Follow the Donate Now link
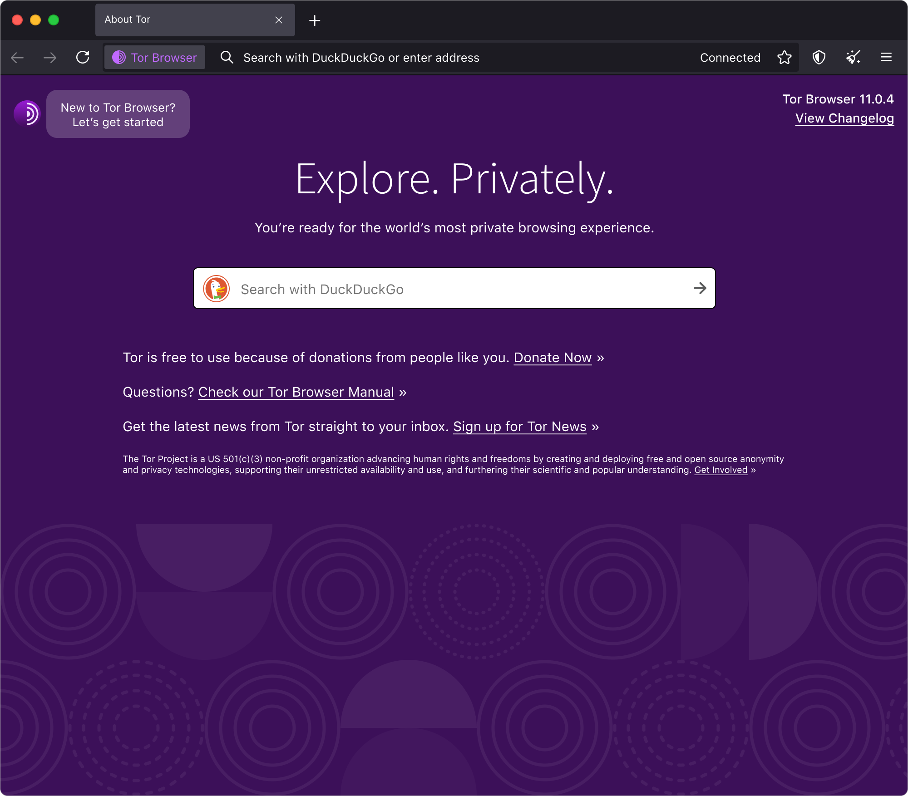 553,358
